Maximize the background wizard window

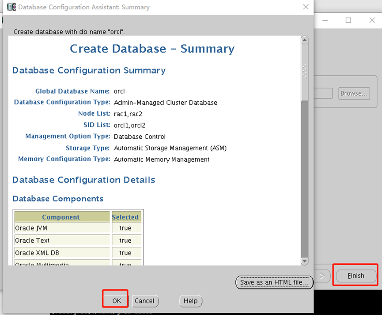pyautogui.click(x=348, y=20)
